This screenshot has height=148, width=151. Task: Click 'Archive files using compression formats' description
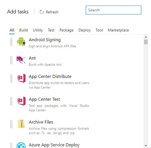coord(59,131)
